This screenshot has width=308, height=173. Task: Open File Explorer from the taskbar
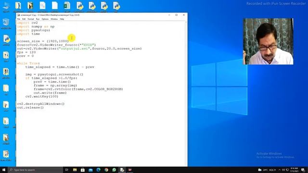coord(75,170)
